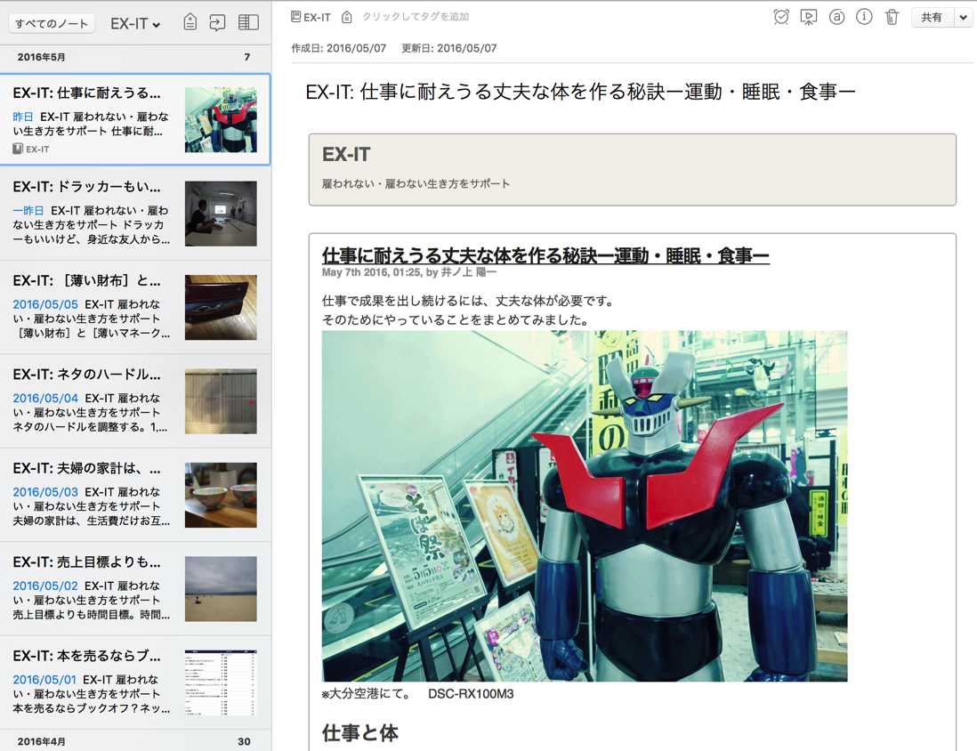This screenshot has width=977, height=751.
Task: Click the notebook icon beside EX-IT above note
Action: pyautogui.click(x=296, y=17)
